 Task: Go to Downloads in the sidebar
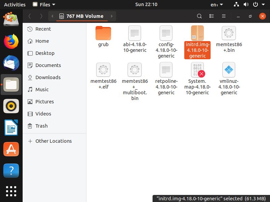coord(48,77)
